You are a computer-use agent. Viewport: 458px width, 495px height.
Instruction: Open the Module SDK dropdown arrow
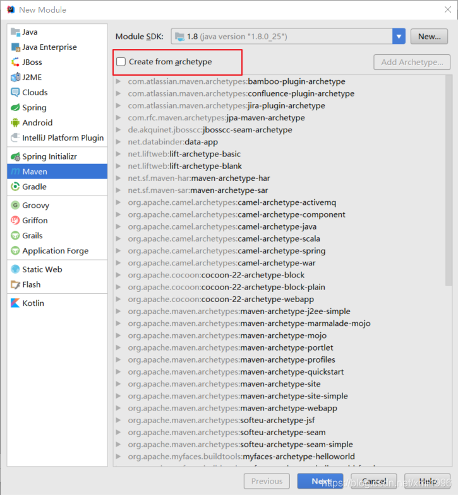click(399, 37)
